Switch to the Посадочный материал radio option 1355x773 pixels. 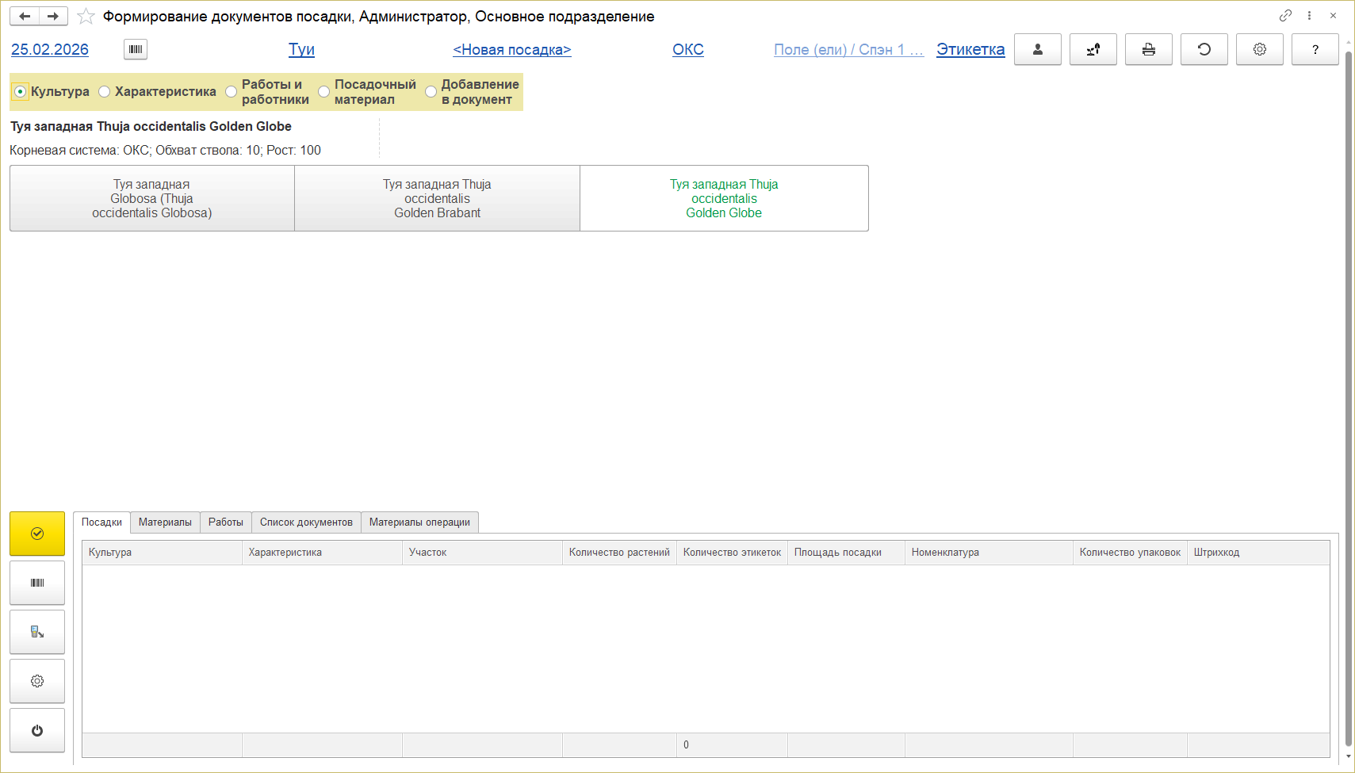(367, 92)
